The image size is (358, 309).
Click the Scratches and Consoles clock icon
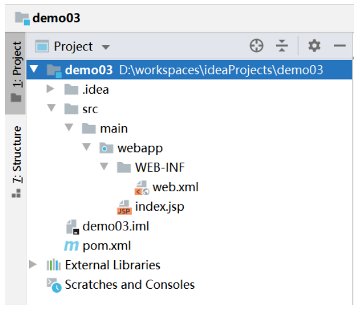pos(54,285)
